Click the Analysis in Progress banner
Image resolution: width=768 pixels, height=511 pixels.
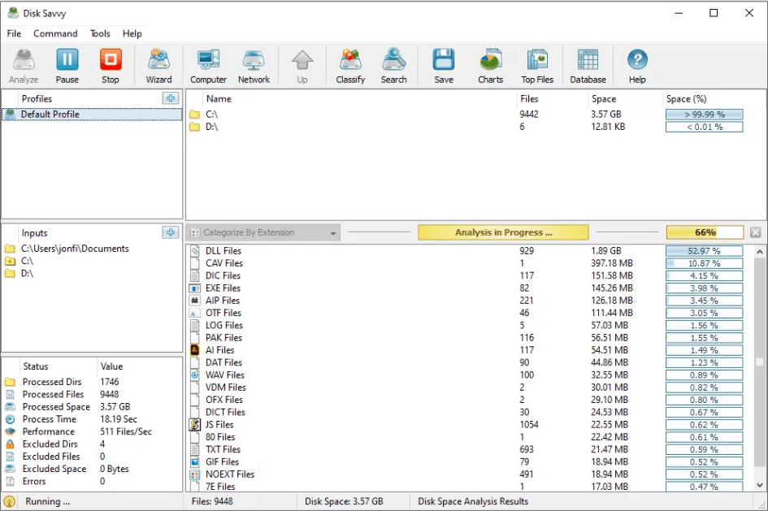[x=503, y=232]
